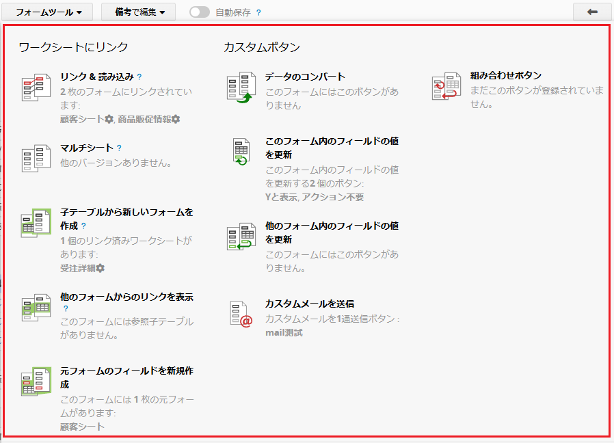The width and height of the screenshot is (614, 443).
Task: Open the フォームツール dropdown
Action: [49, 12]
